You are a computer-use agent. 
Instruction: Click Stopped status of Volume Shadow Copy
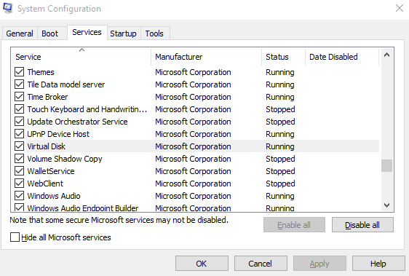[280, 159]
